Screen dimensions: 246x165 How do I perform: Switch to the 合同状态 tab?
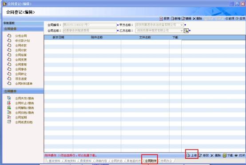pos(117,161)
